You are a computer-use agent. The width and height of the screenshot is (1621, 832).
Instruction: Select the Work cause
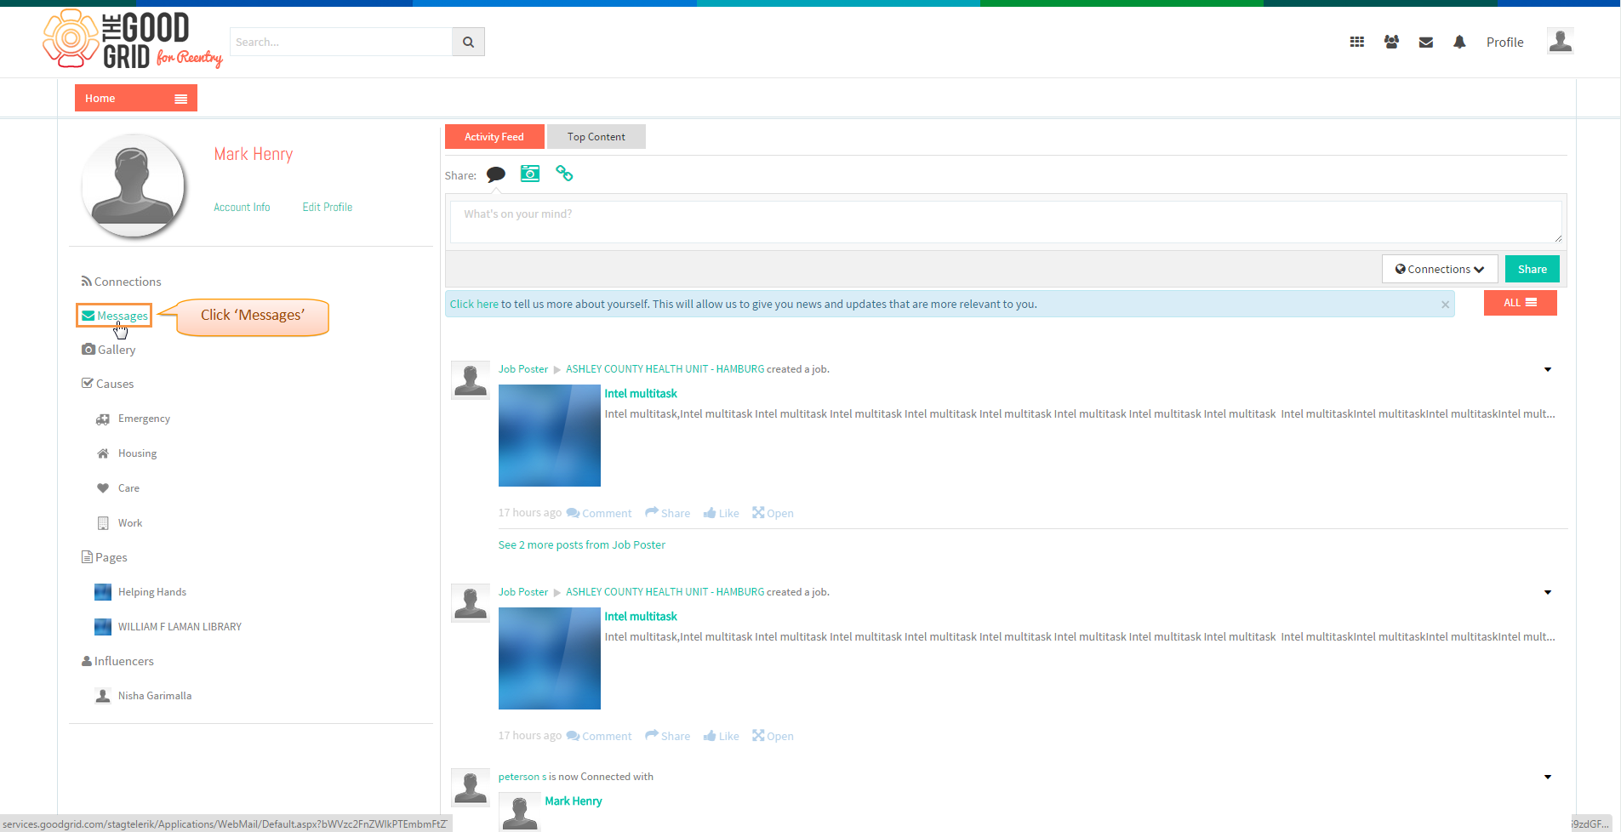119,523
